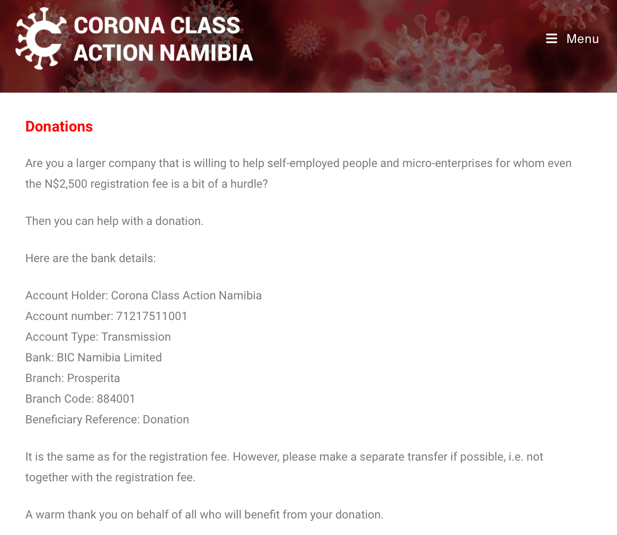Click the "Here are the bank details" line
617x535 pixels.
tap(91, 258)
